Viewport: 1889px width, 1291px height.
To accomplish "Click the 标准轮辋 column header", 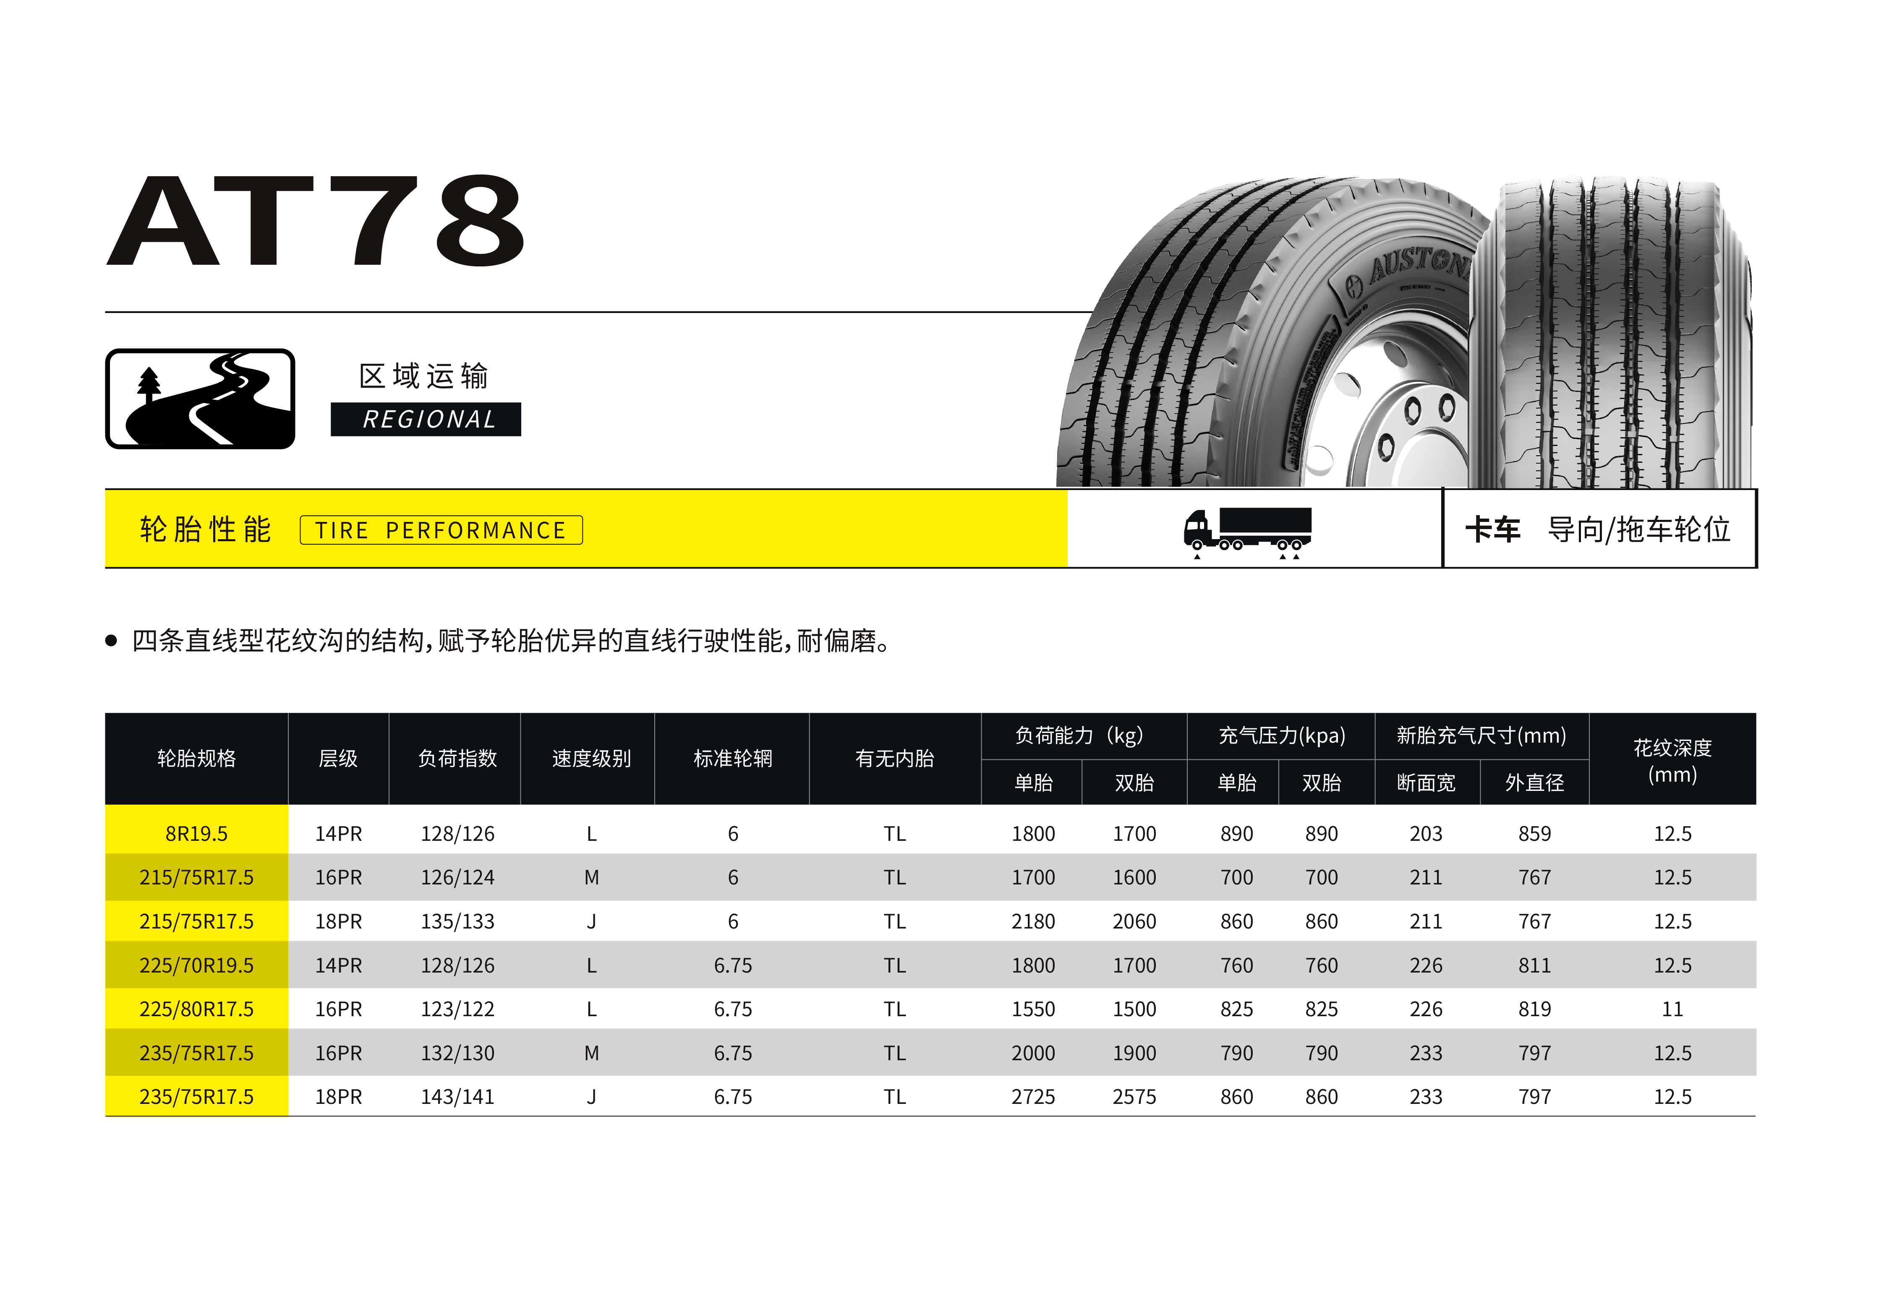I will click(732, 759).
